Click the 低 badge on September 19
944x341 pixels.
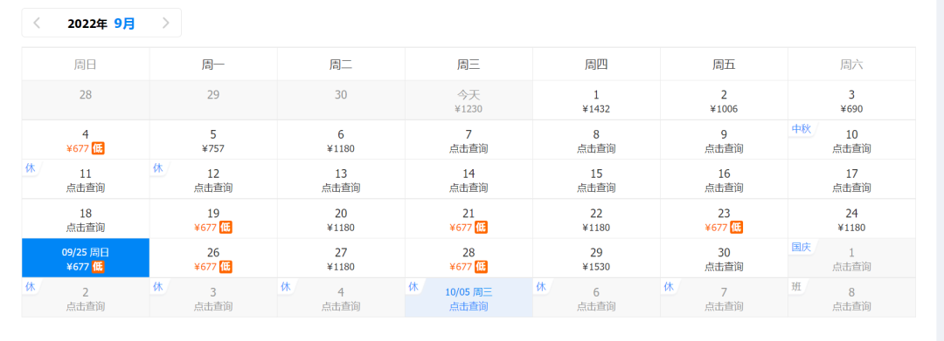click(x=226, y=228)
